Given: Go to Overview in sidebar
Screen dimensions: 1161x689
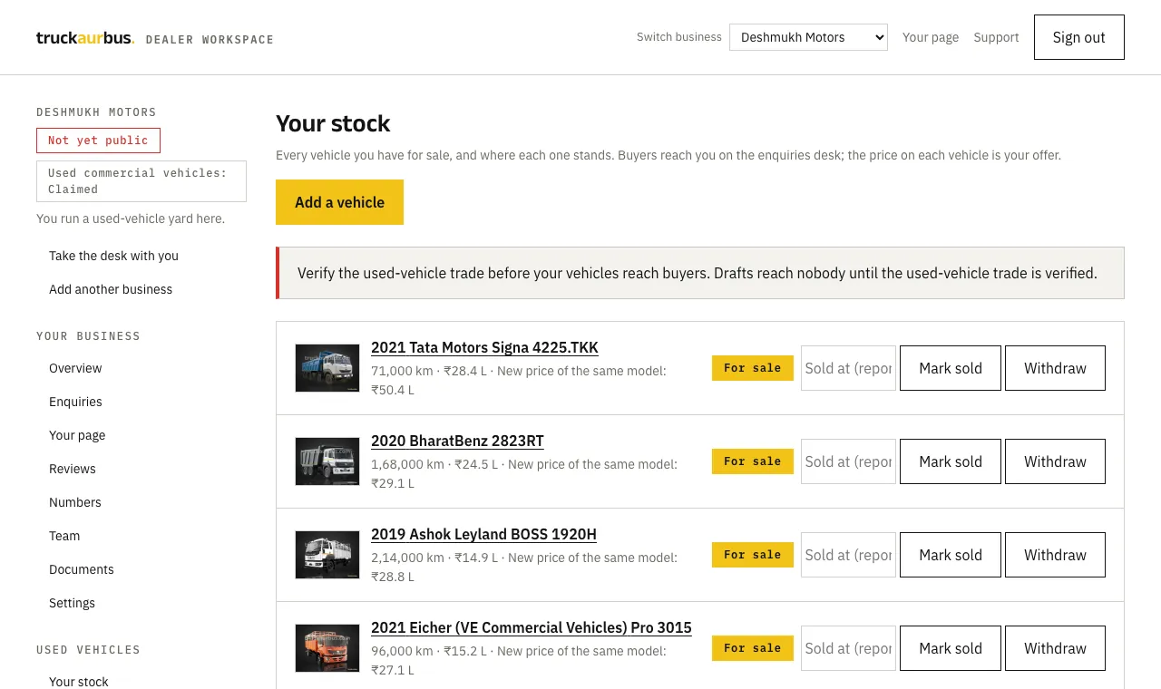Looking at the screenshot, I should coord(75,368).
